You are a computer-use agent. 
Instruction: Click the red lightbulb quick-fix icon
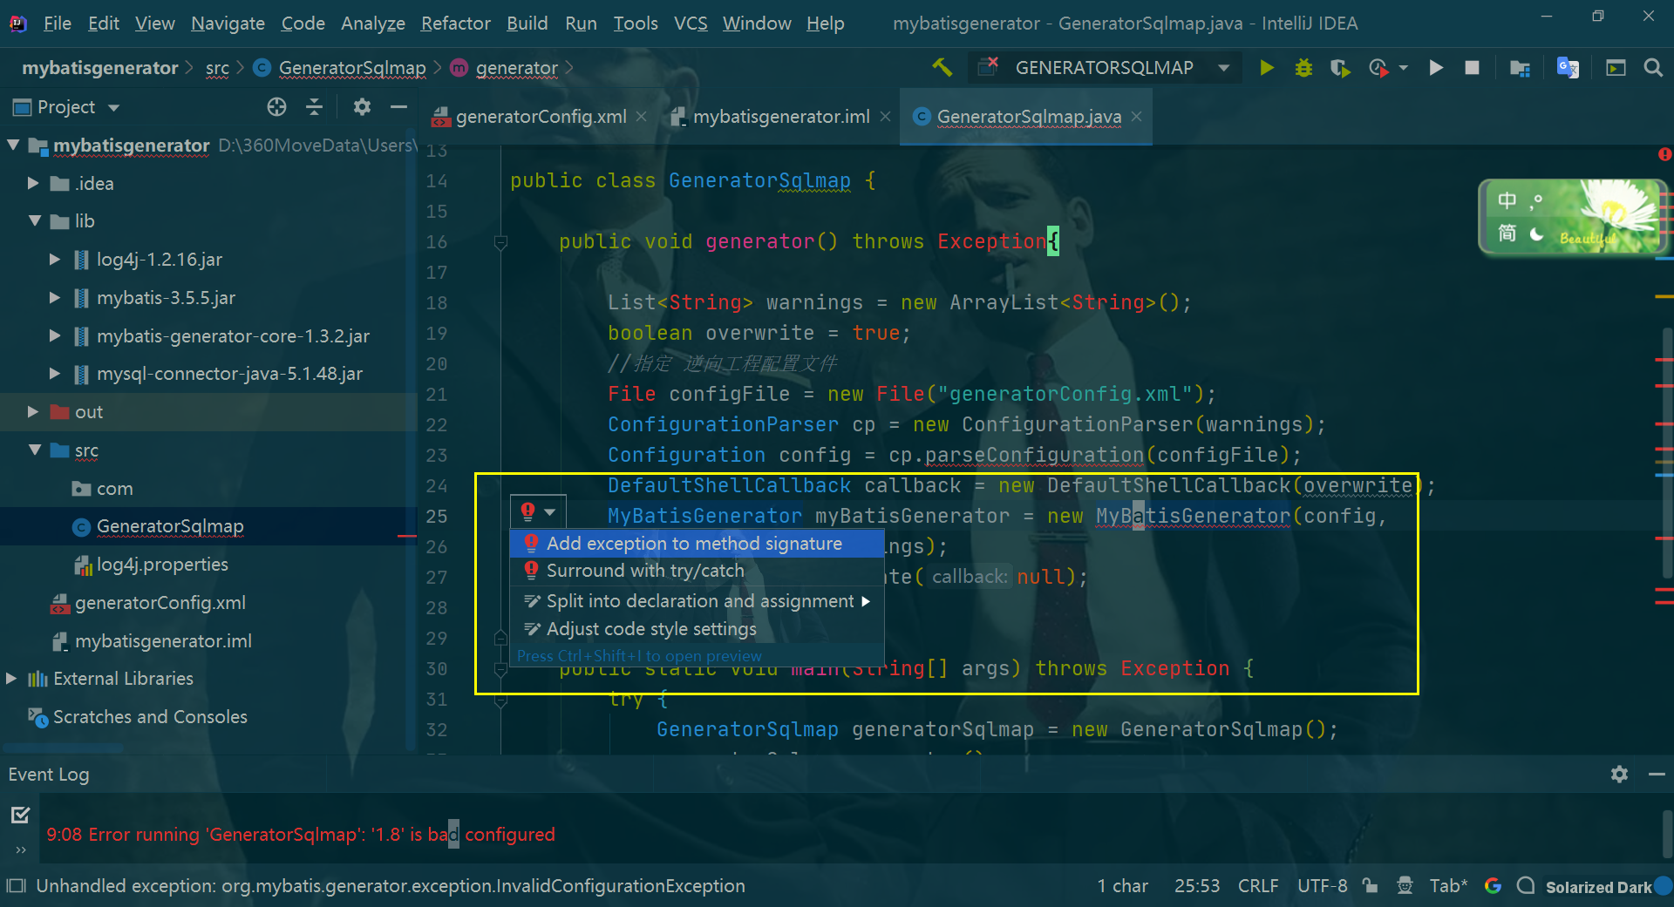527,511
